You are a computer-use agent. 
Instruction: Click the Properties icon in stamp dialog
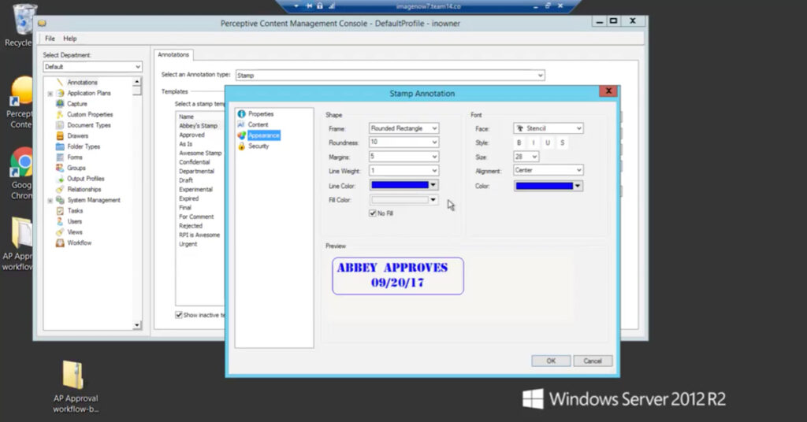241,114
